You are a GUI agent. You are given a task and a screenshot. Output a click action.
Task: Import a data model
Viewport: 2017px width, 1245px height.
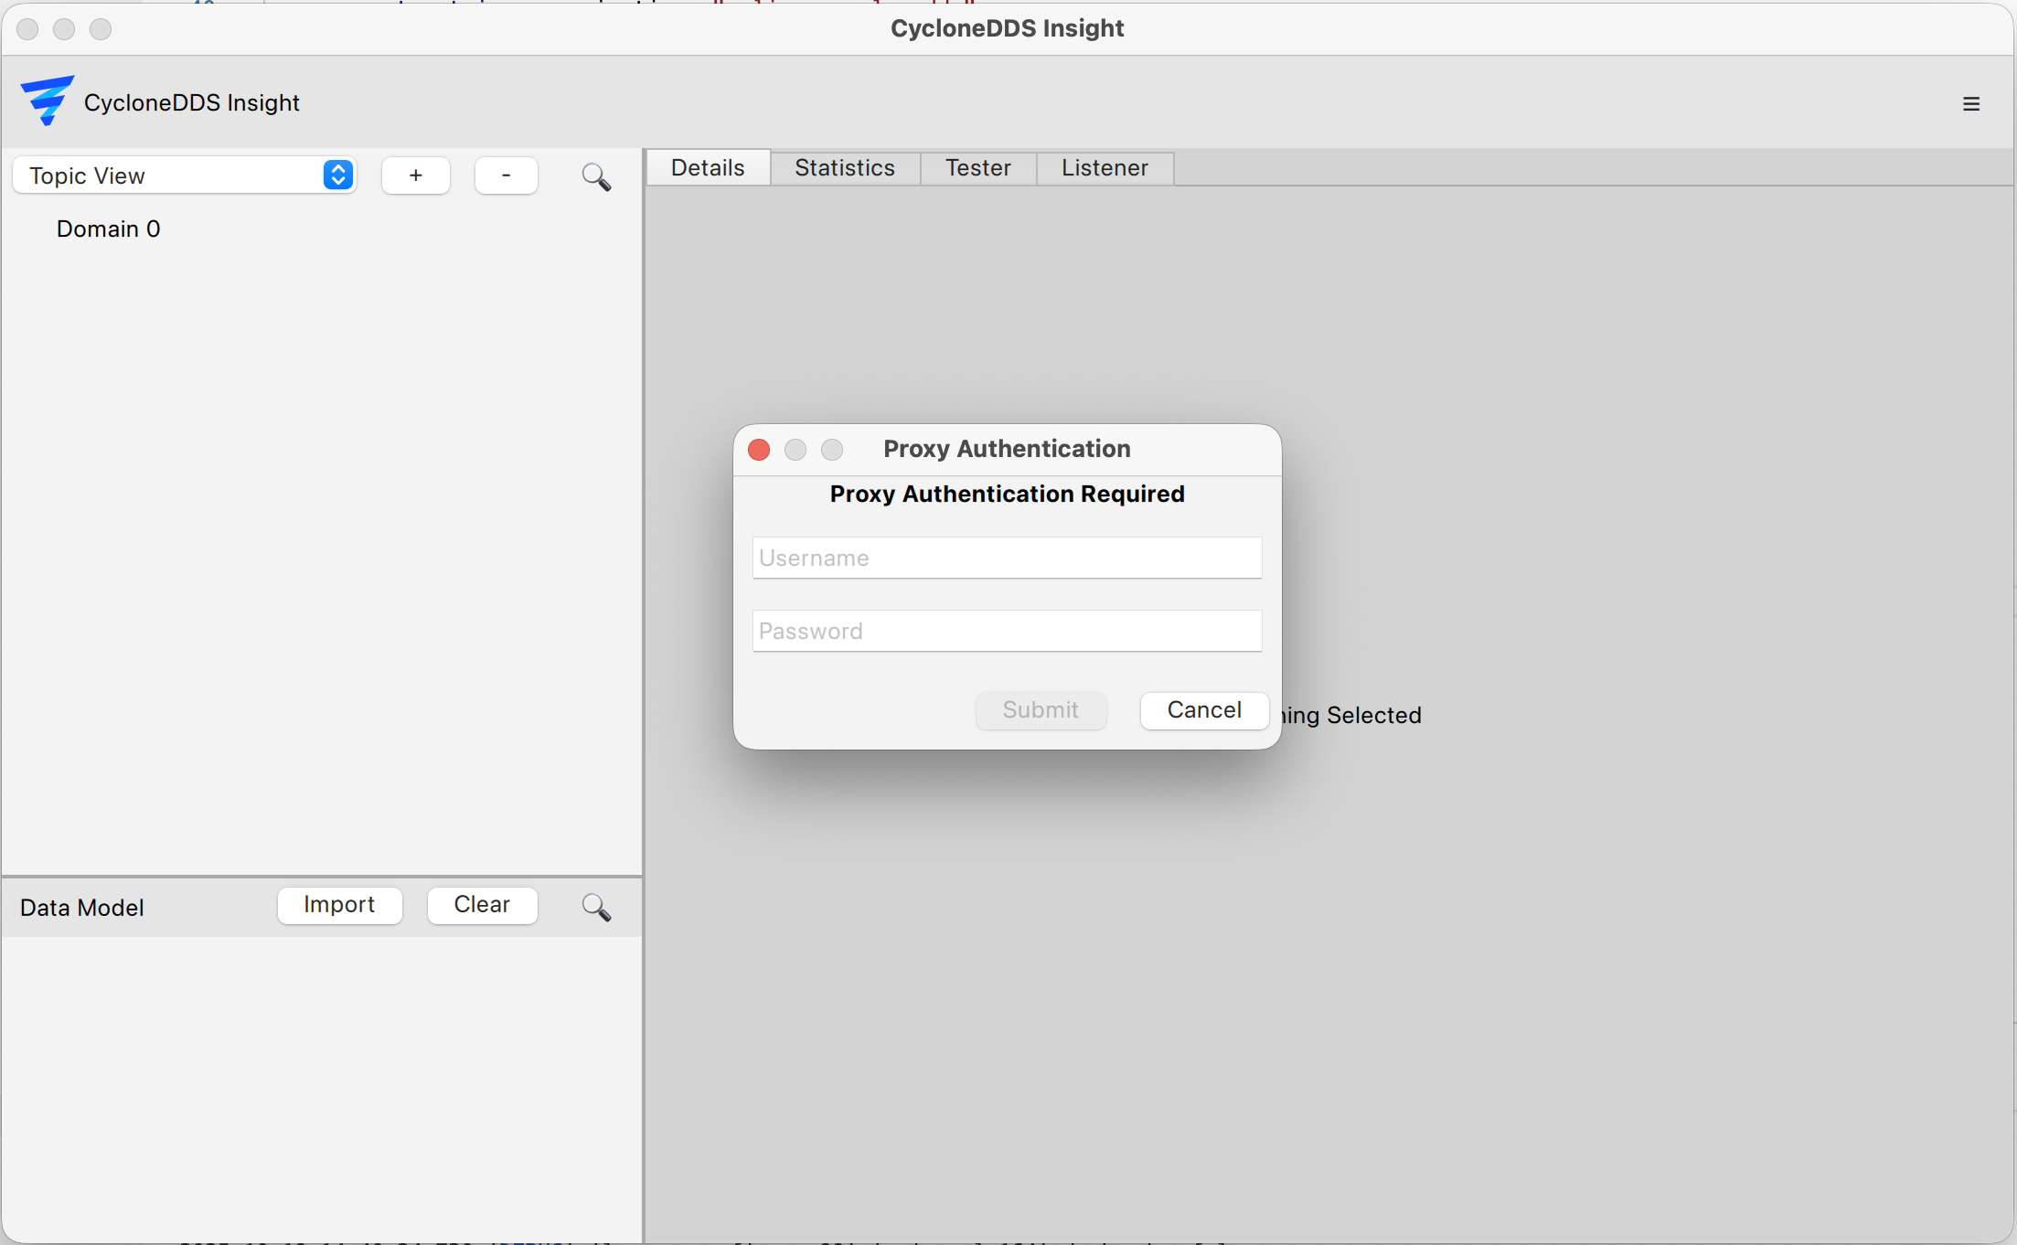tap(339, 906)
